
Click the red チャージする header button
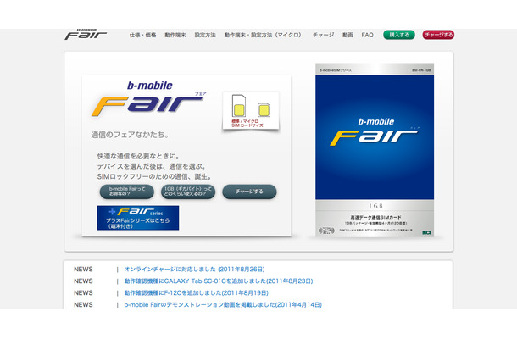[x=438, y=35]
